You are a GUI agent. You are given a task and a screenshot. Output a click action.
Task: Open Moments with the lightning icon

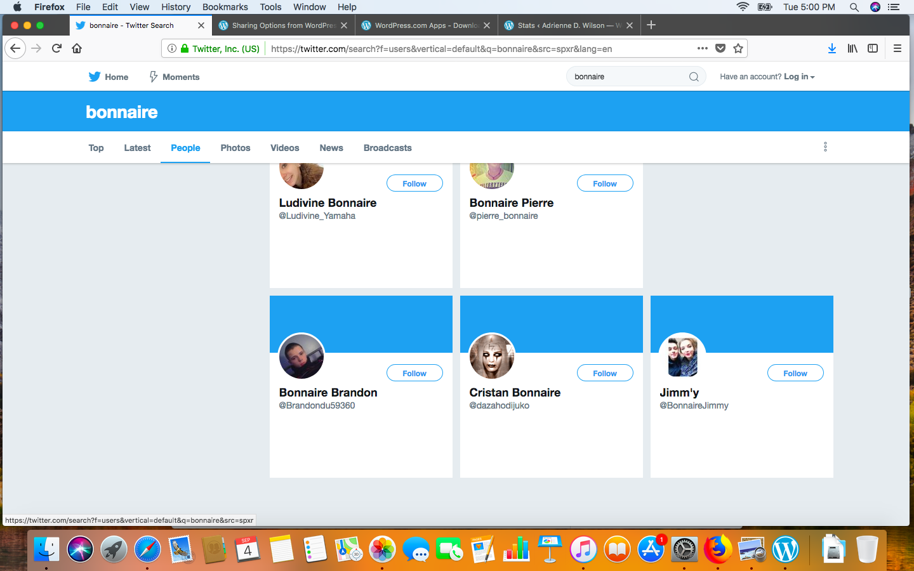(x=154, y=77)
